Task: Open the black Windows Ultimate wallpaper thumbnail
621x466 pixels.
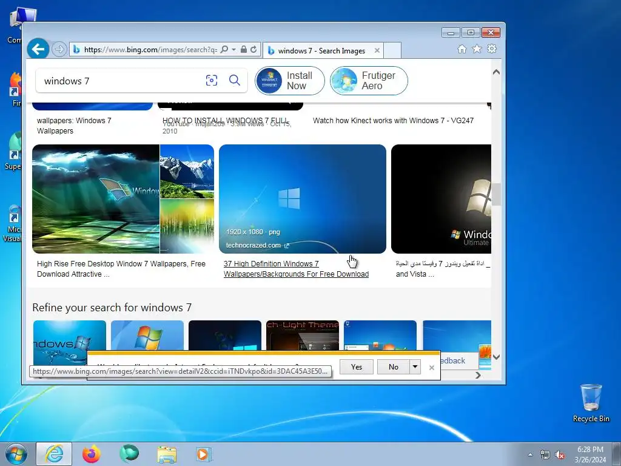Action: 441,199
